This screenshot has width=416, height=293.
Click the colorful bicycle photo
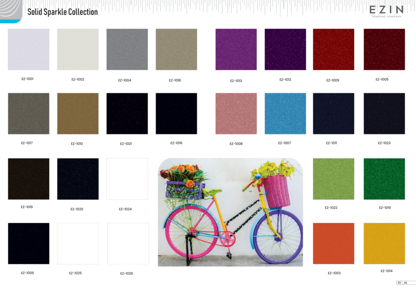point(230,212)
